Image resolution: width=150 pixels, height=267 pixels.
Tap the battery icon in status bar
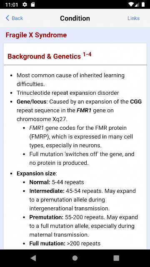click(x=143, y=5)
